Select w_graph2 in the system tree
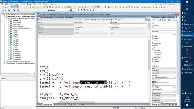 click(15, 42)
